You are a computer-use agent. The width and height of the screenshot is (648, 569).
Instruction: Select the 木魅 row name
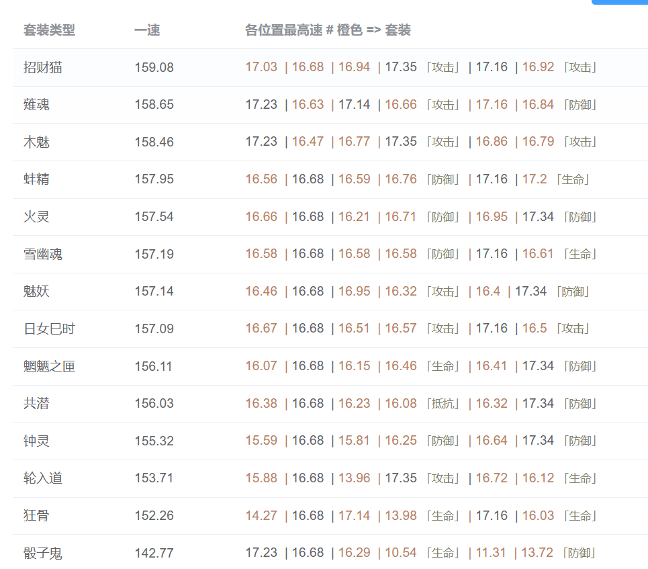36,142
